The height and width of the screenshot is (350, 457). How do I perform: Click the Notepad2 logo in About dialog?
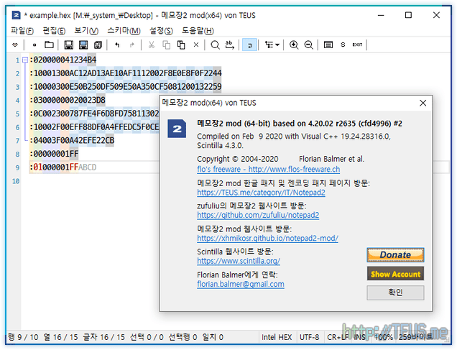(x=177, y=129)
